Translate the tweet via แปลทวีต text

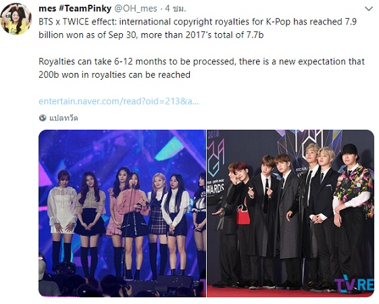tap(64, 118)
